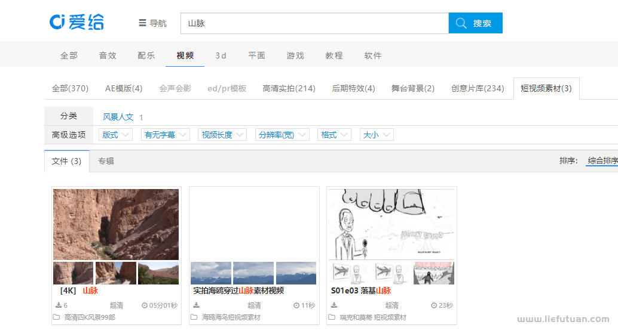Screen dimensions: 618x331
Task: Expand the 有无字幕 dropdown
Action: [166, 135]
